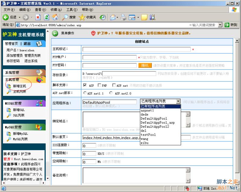Image resolution: width=241 pixels, height=192 pixels.
Task: Click the green back arrow beside 菜单操作
Action: pyautogui.click(x=55, y=33)
